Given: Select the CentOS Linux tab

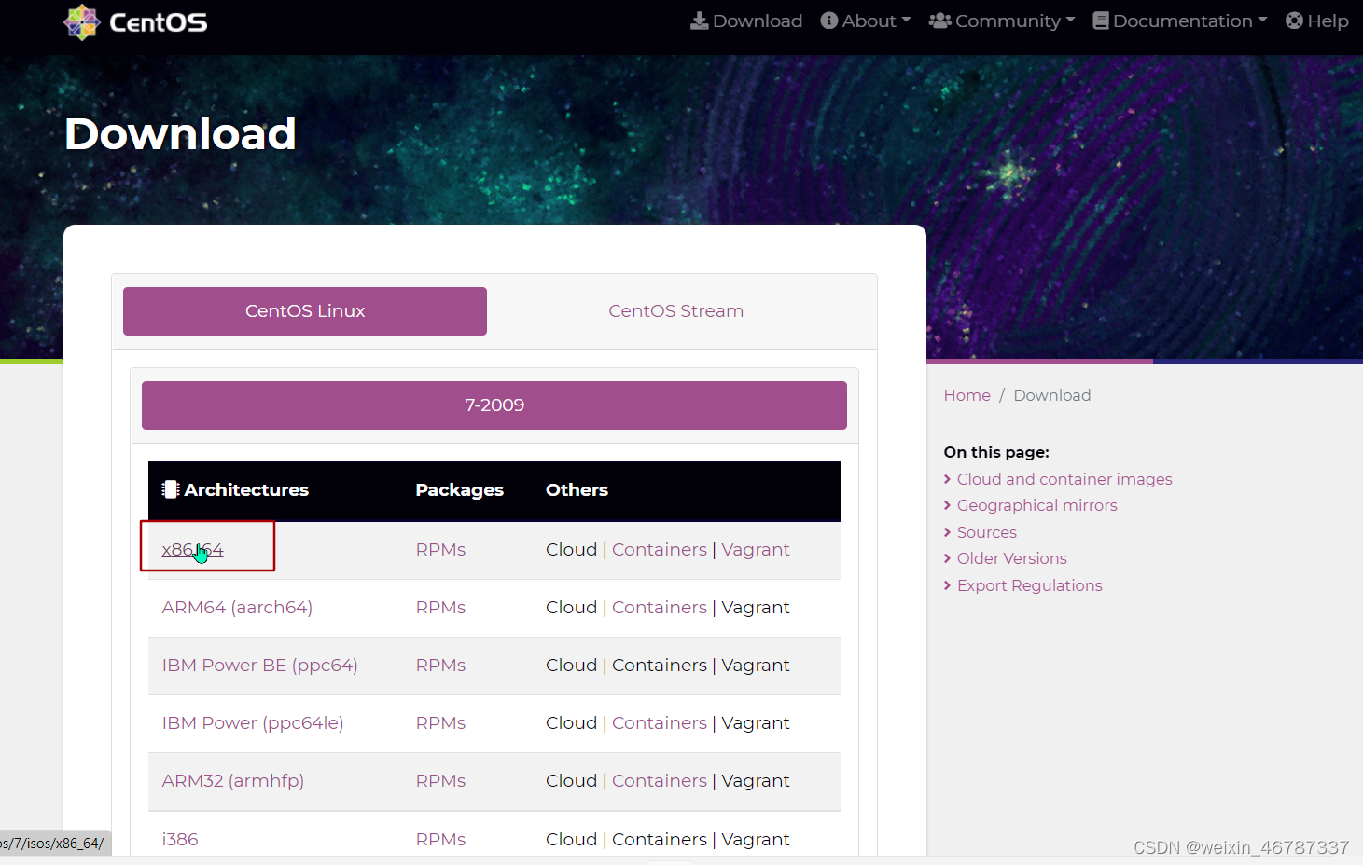Looking at the screenshot, I should [x=305, y=311].
